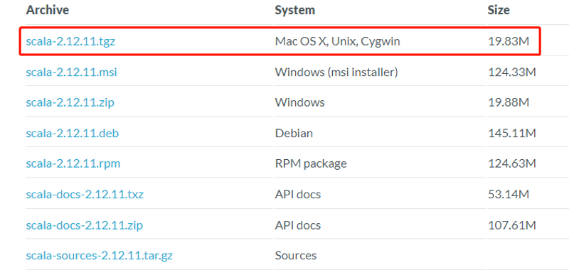Click the 107.61M size value
569x270 pixels.
pos(511,225)
